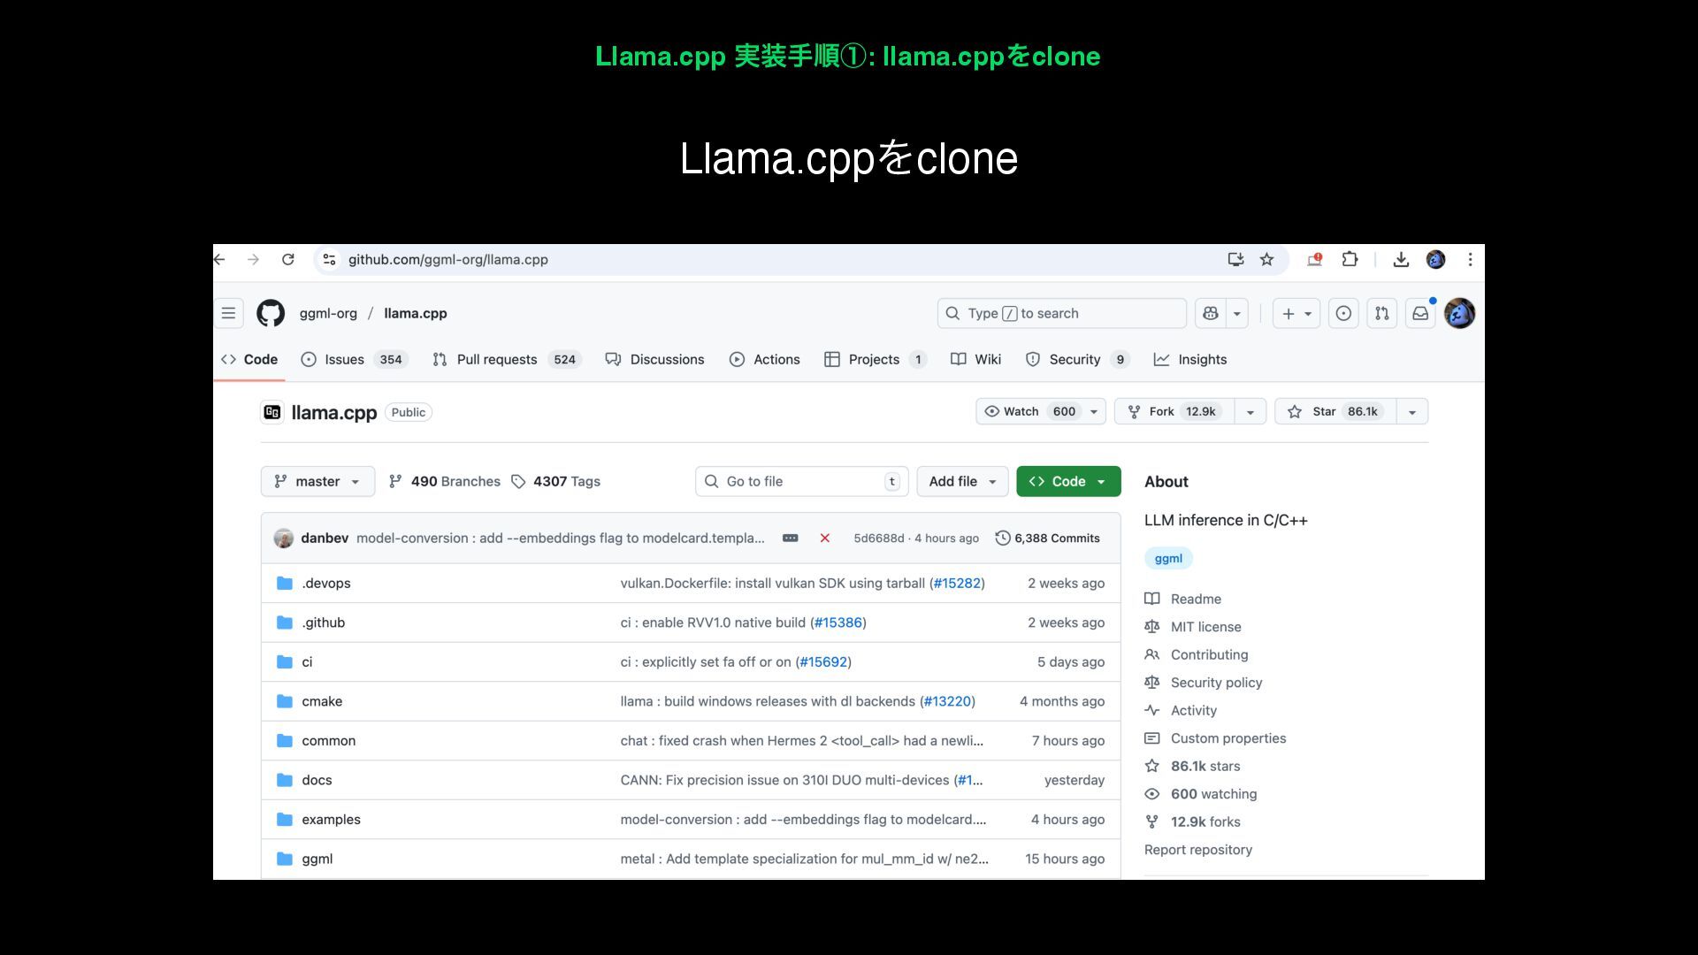Open site information icon in address bar
This screenshot has width=1698, height=955.
pos(329,259)
